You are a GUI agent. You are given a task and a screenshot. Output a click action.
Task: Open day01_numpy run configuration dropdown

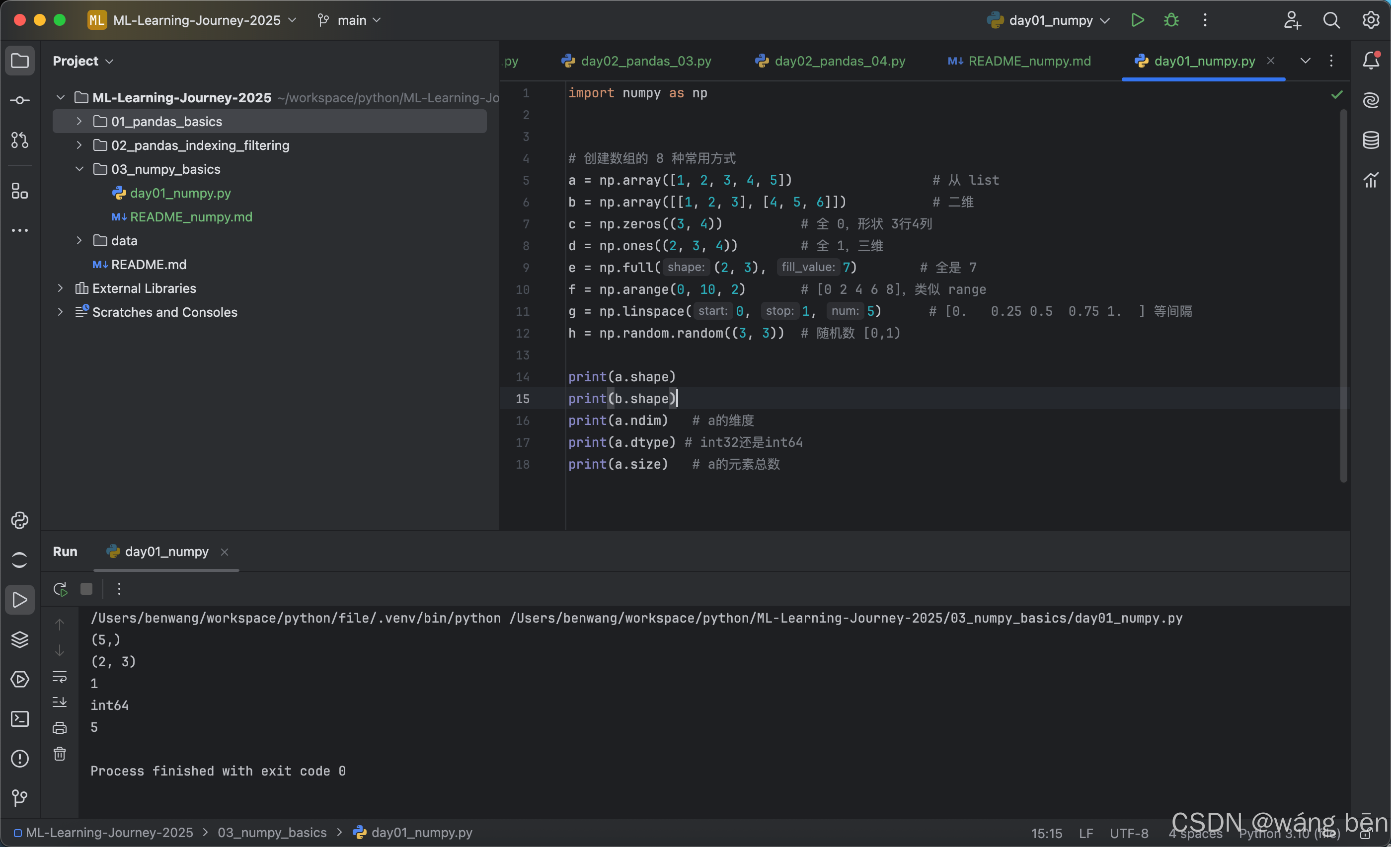point(1050,20)
